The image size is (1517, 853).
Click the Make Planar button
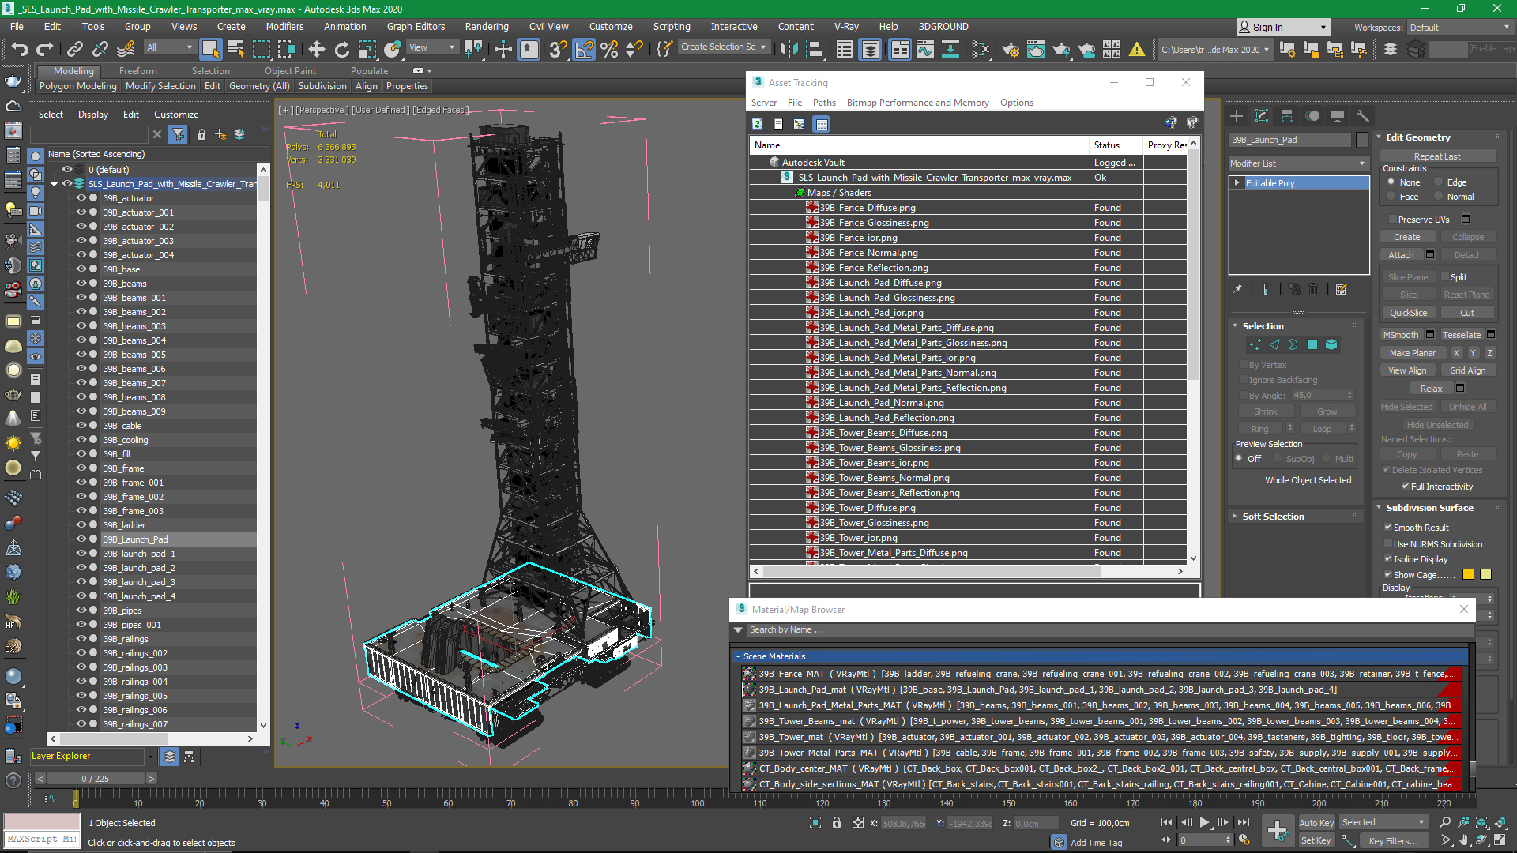[1413, 353]
